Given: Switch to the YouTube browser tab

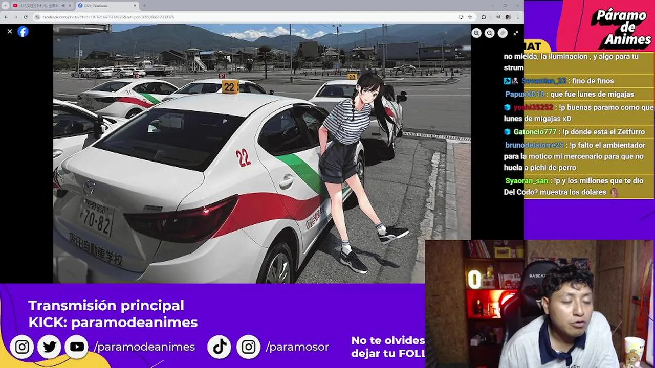Looking at the screenshot, I should pyautogui.click(x=42, y=6).
